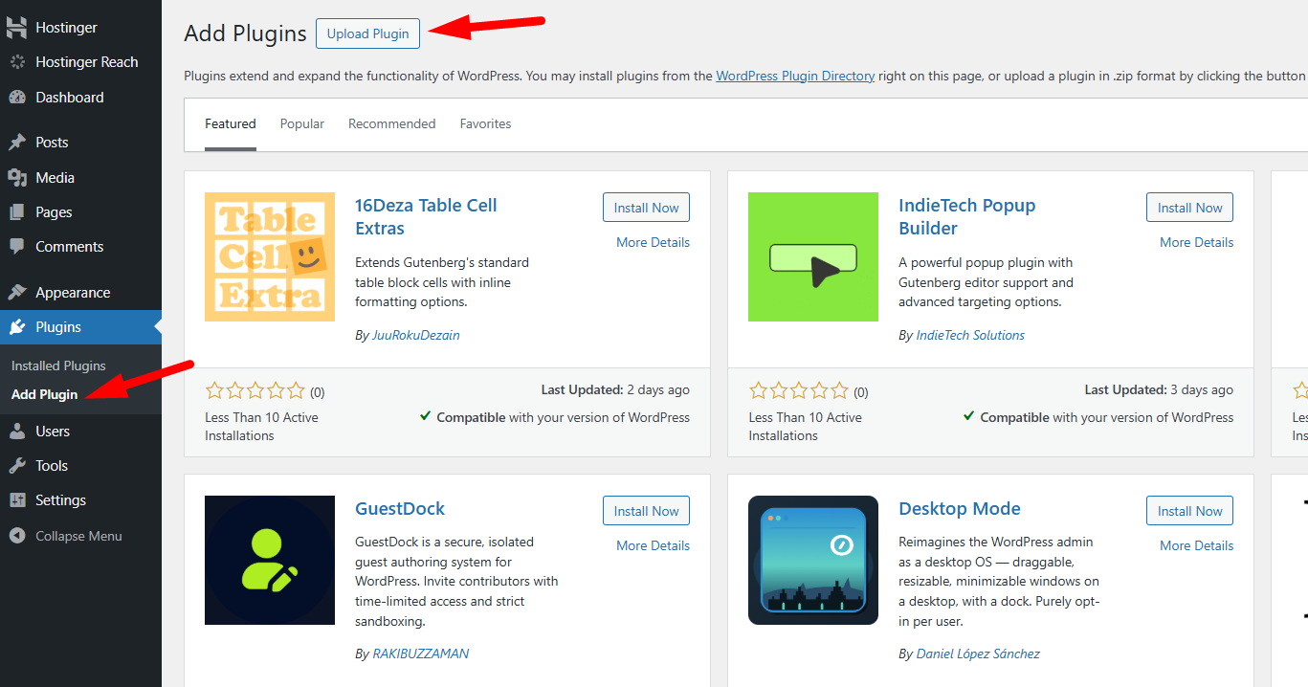Select the Add Plugin submenu item

tap(44, 395)
